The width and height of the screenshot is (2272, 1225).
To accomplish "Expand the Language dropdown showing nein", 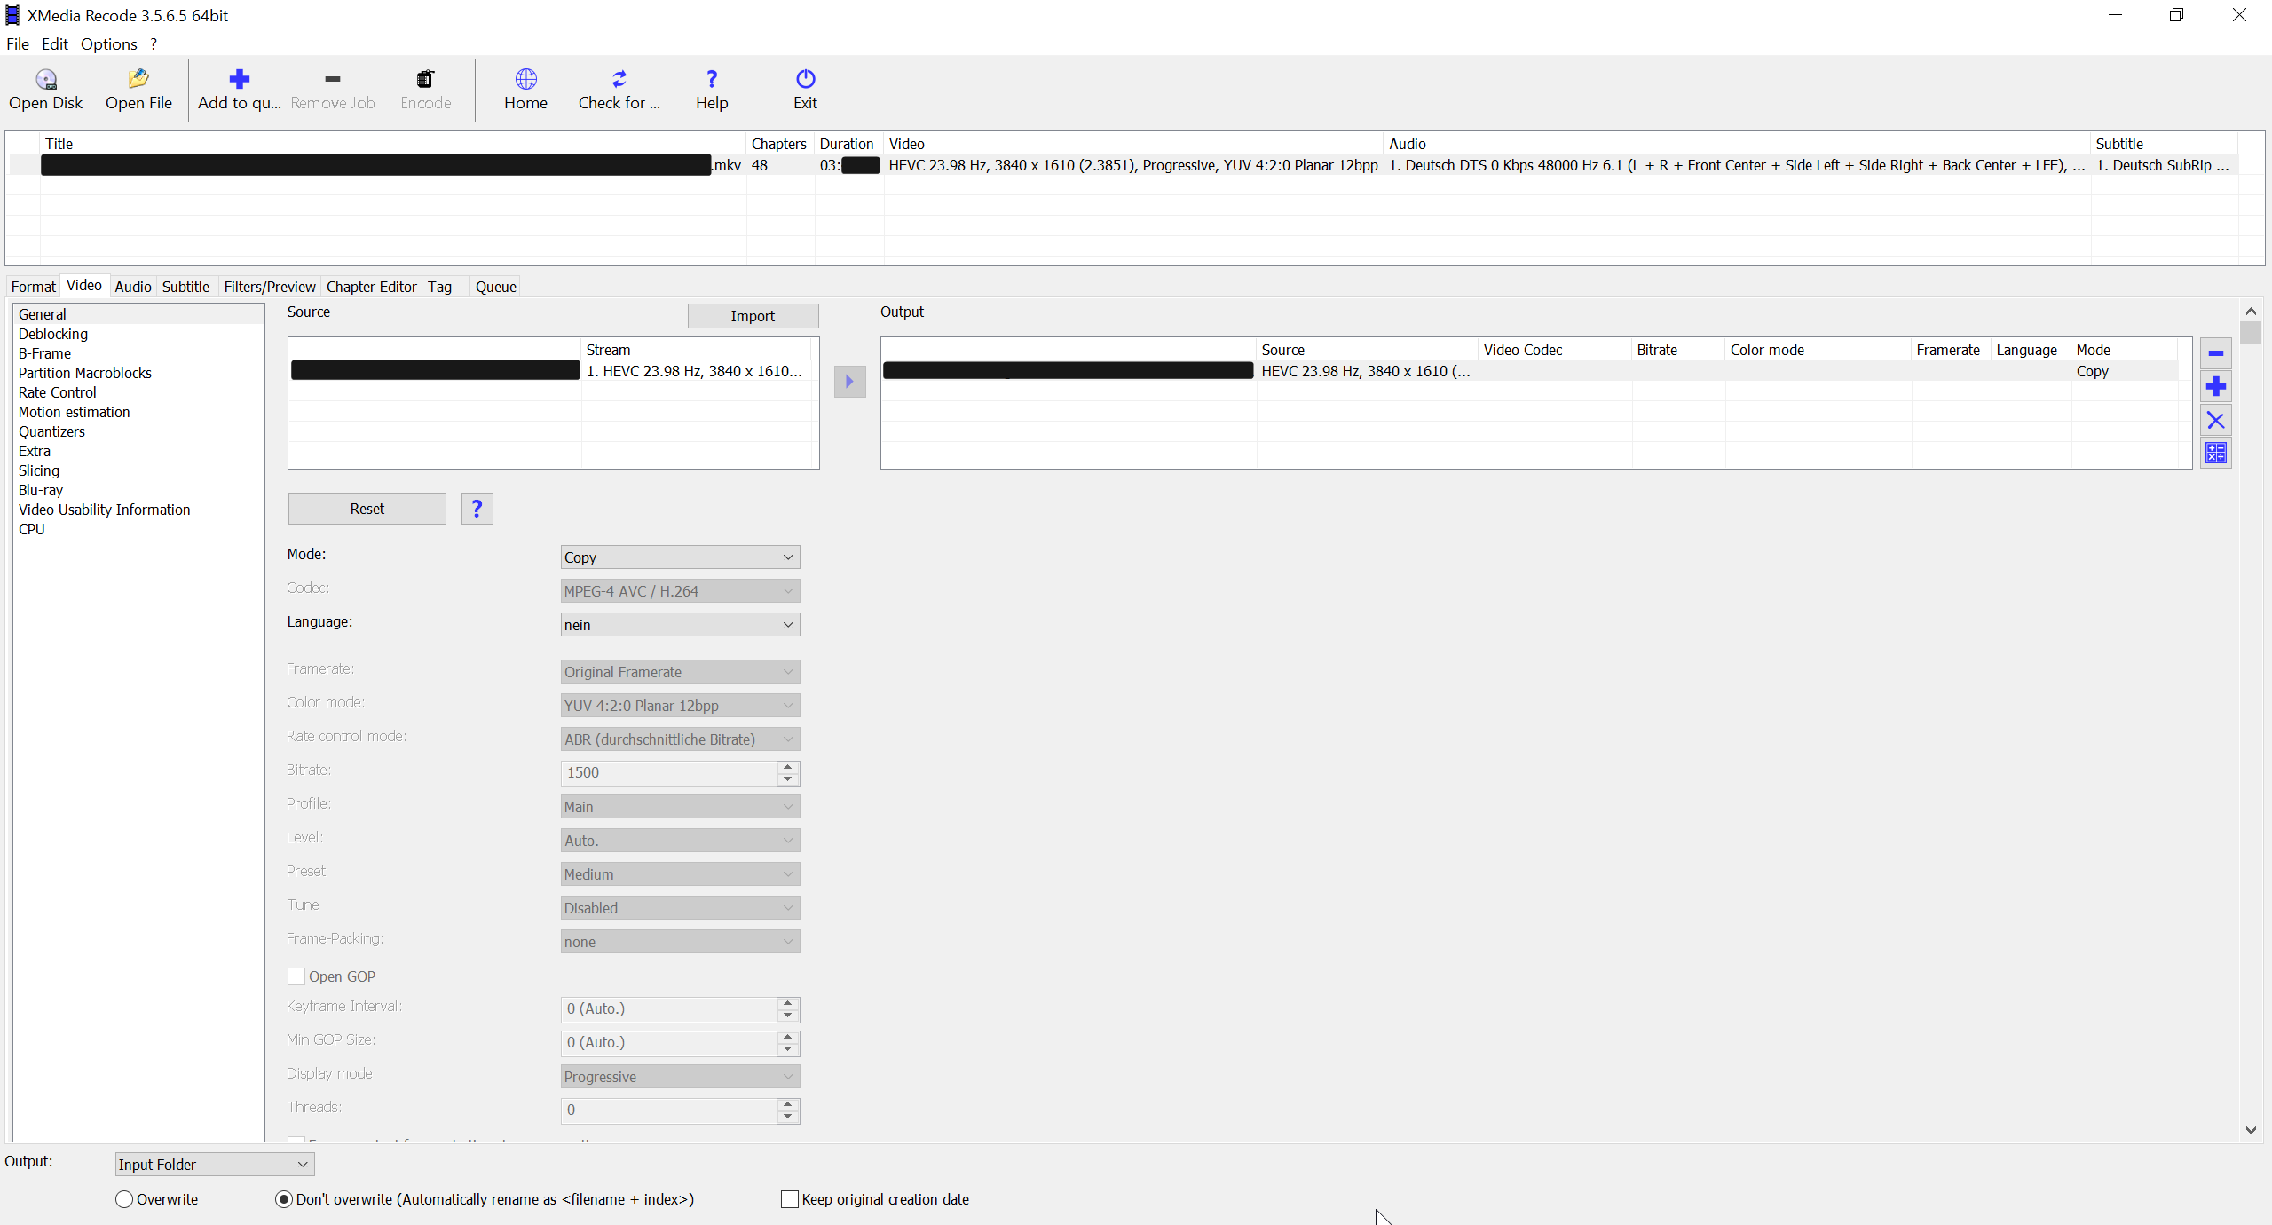I will click(x=680, y=625).
